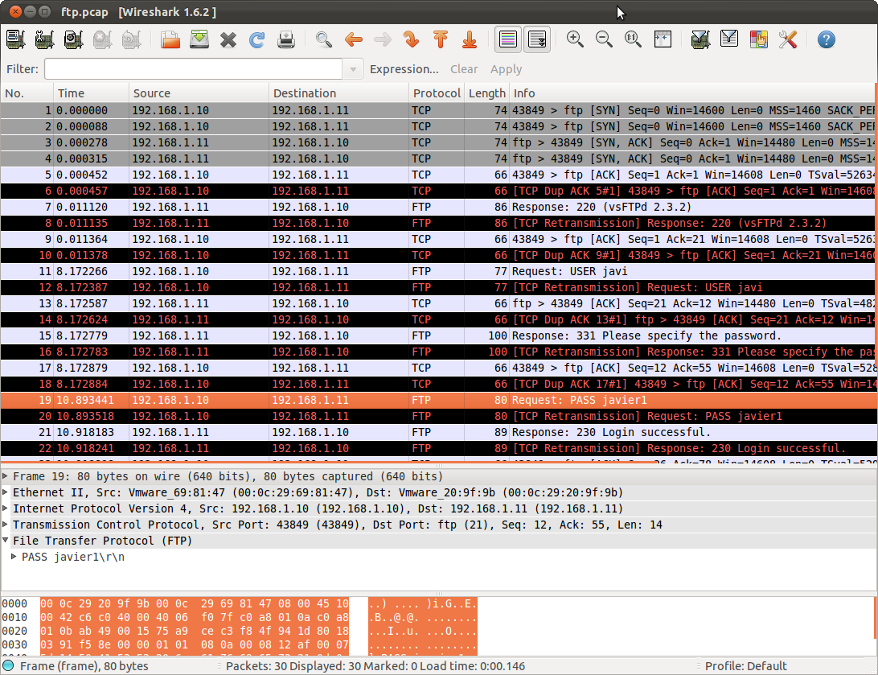Apply the current display filter
878x675 pixels.
pos(506,69)
